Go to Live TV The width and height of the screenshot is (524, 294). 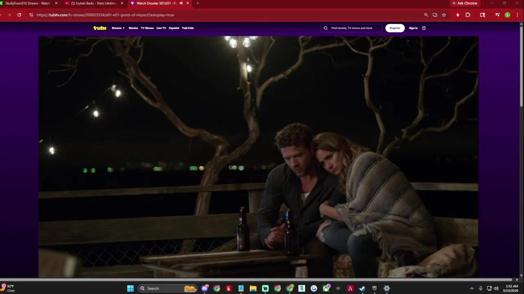click(161, 28)
